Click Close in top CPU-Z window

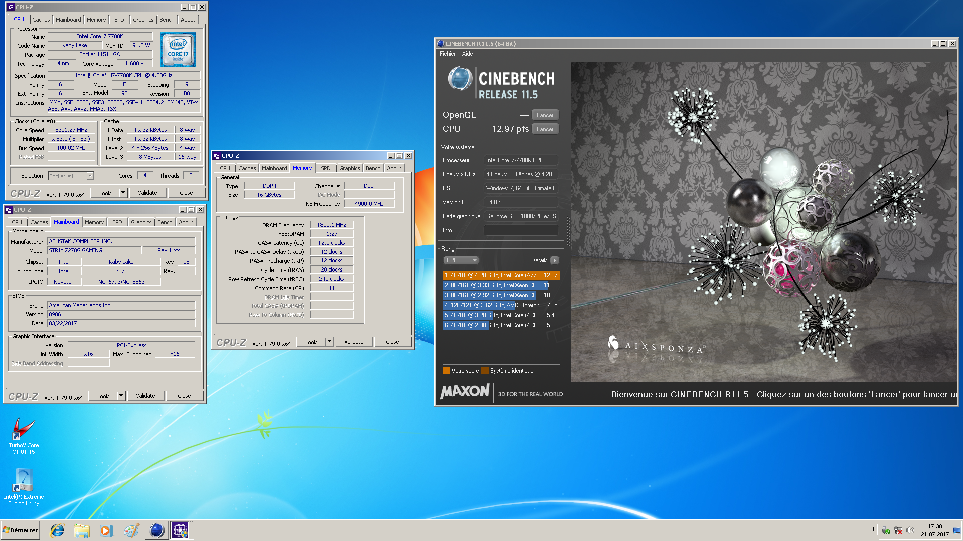pos(186,193)
